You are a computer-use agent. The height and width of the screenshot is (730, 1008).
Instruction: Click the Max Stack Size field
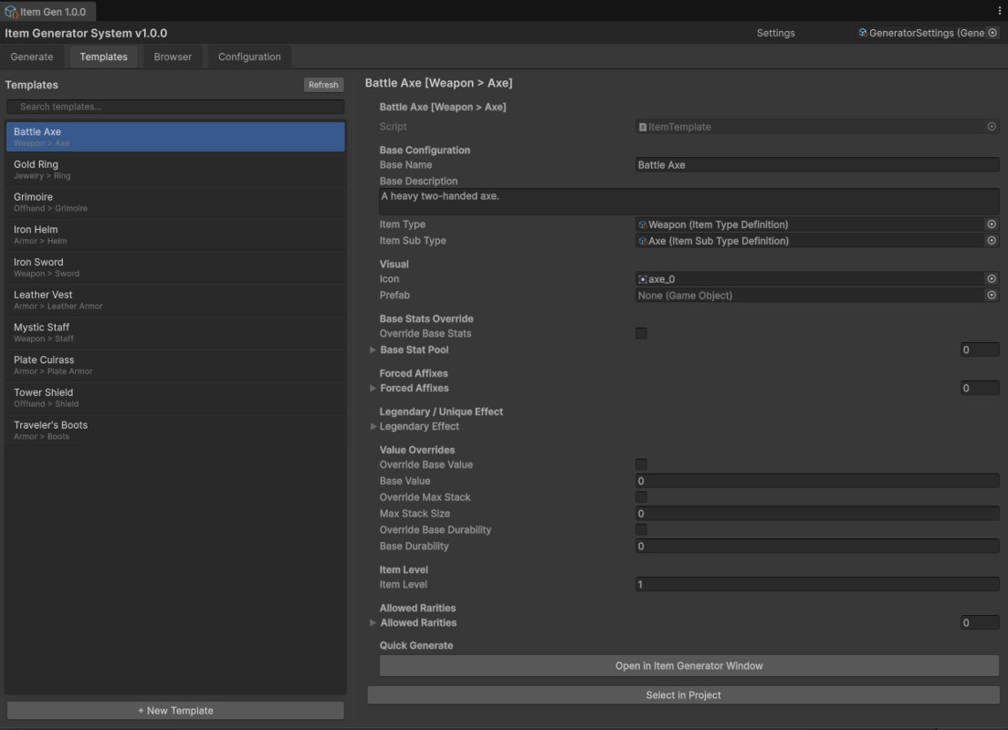click(x=817, y=514)
